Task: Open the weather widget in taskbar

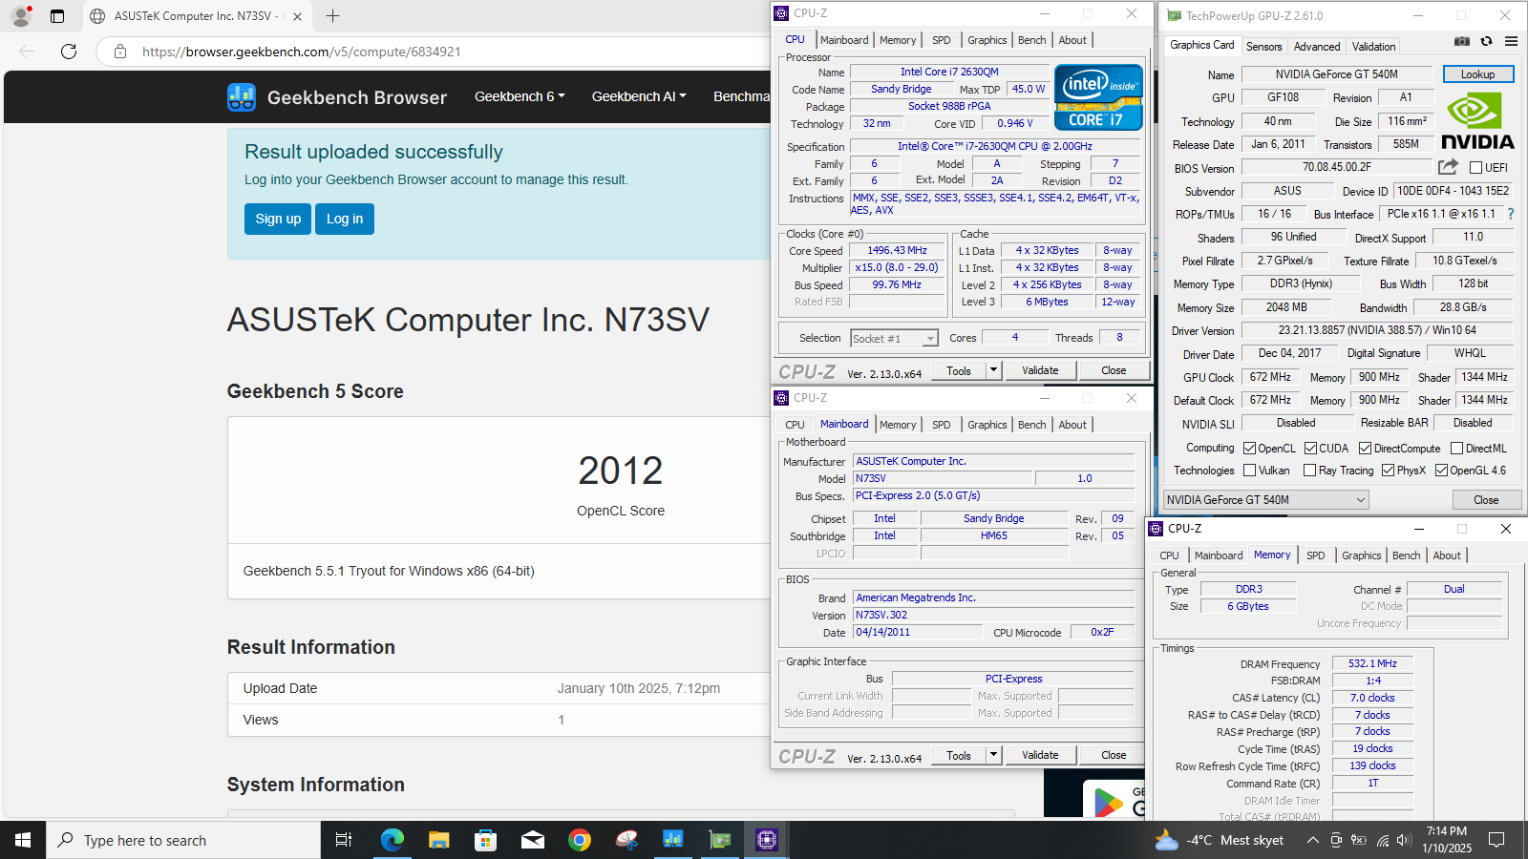Action: [x=1219, y=840]
